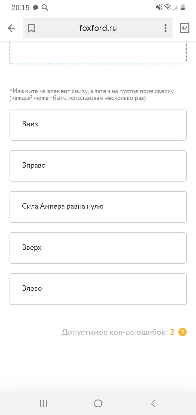Bookmark this page with bookmark icon
196x415 pixels.
click(31, 28)
